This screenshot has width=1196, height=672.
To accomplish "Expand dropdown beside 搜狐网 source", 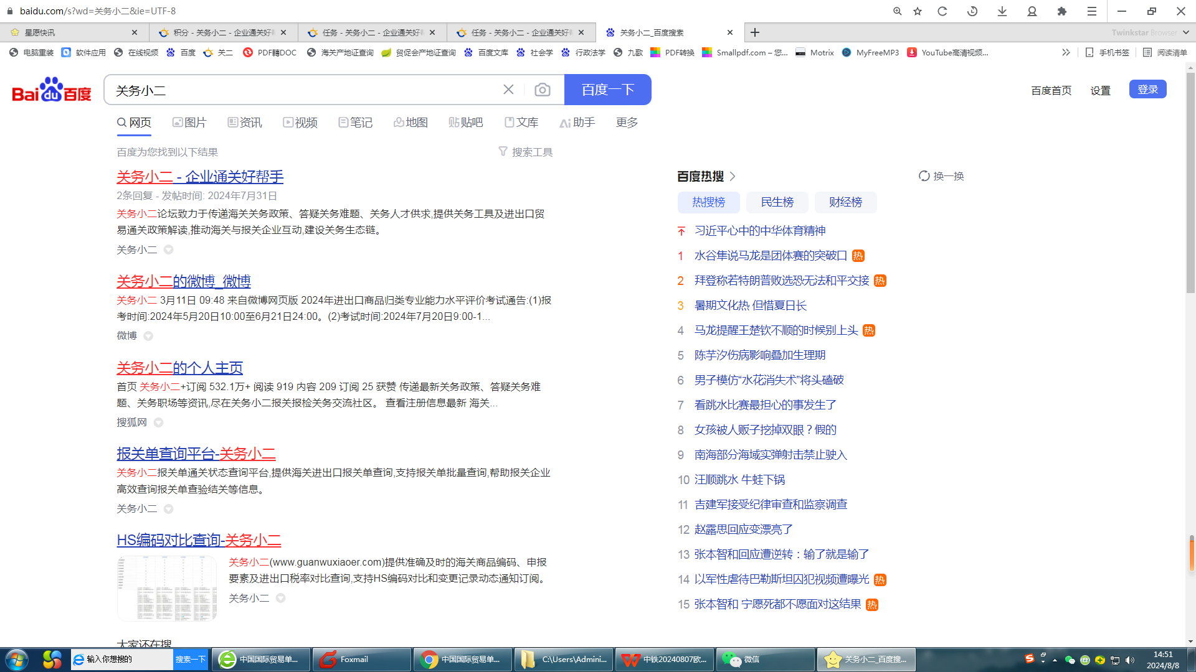I will click(158, 422).
